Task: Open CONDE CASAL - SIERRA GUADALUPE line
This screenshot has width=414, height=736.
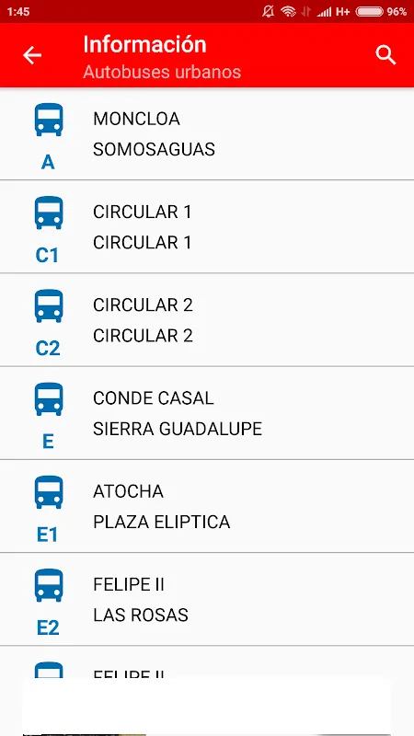Action: coord(207,412)
